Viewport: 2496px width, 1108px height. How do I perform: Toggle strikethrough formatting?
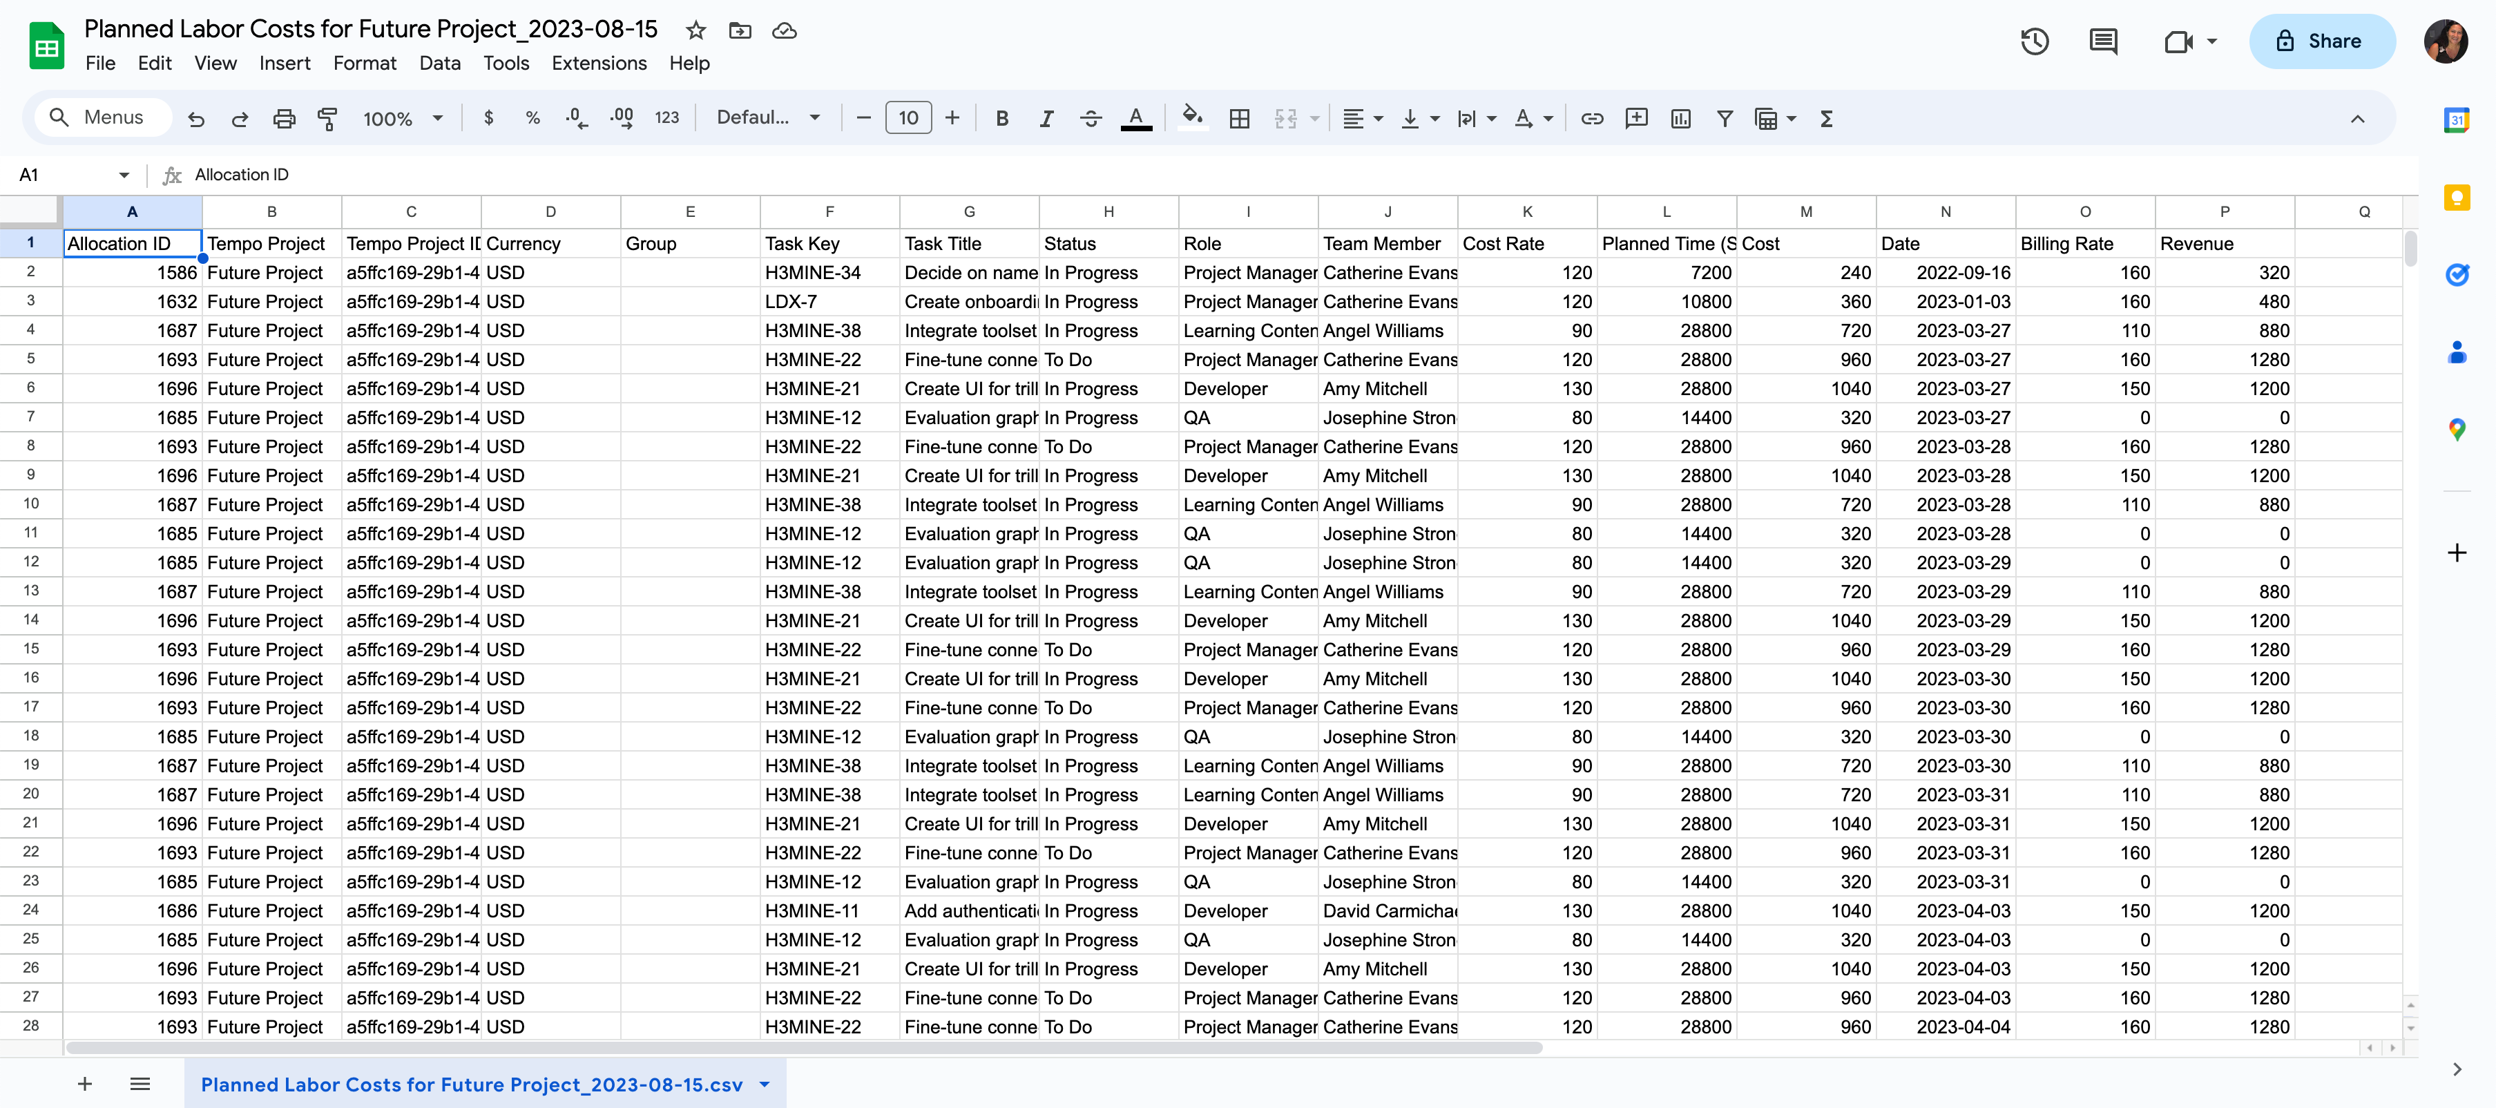(x=1091, y=117)
